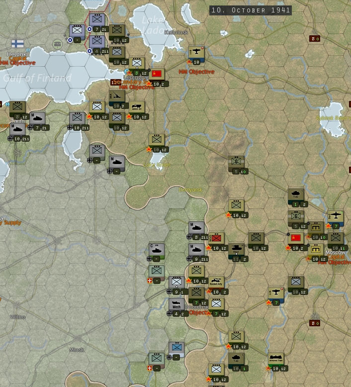Select the Soviet Armored Train unit
351x387 pixels.
(x=276, y=359)
